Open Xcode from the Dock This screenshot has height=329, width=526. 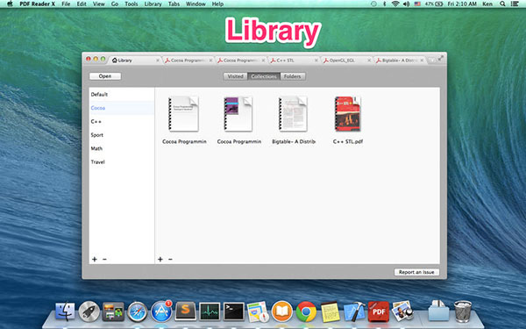point(354,311)
